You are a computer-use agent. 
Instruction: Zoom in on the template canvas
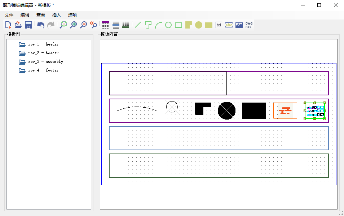coord(73,25)
